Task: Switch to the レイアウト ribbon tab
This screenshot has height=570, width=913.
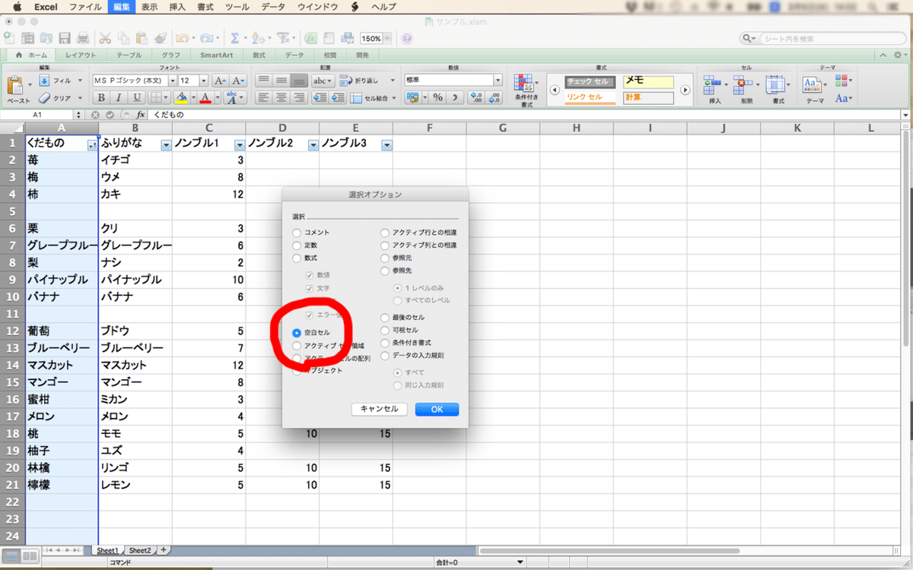Action: click(x=81, y=55)
